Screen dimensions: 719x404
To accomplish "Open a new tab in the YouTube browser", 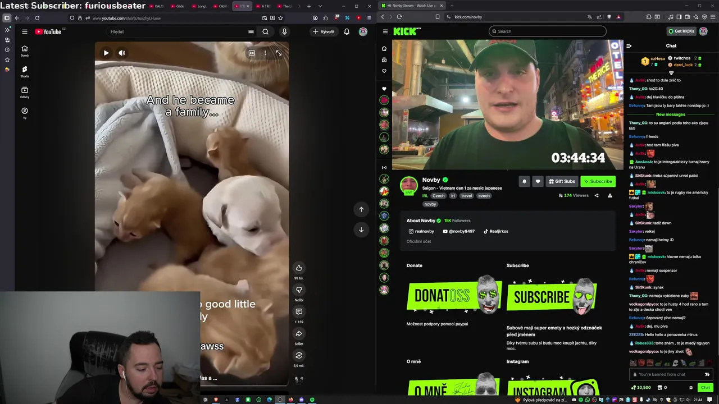I will 309,6.
